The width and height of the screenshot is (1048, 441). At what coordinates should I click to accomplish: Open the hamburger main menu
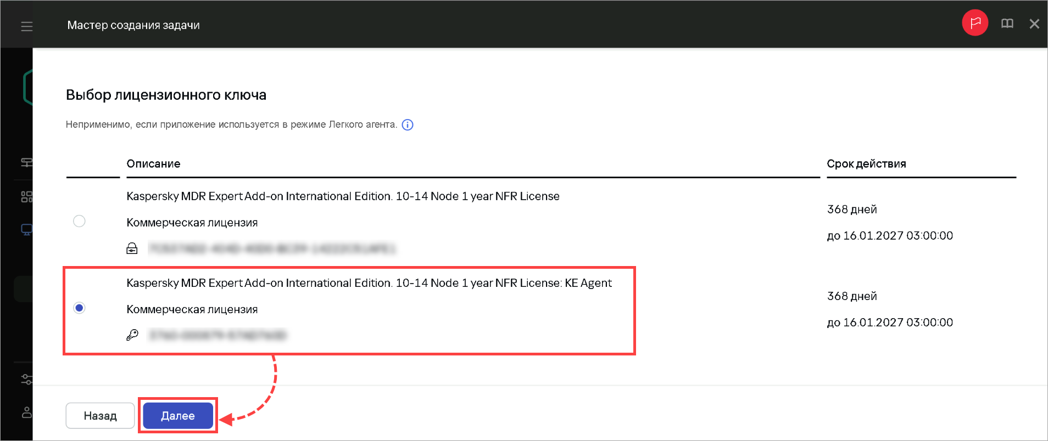coord(26,26)
